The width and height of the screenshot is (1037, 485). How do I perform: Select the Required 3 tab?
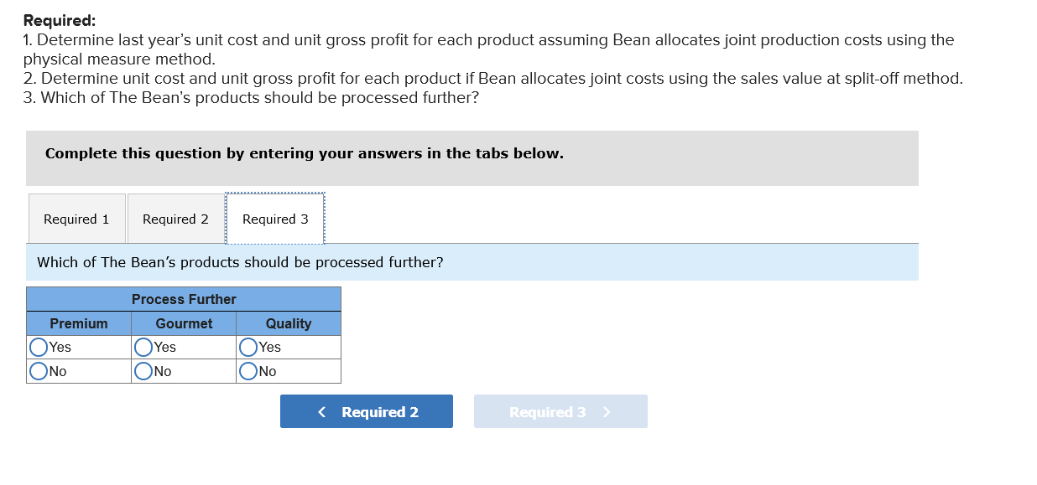[275, 219]
